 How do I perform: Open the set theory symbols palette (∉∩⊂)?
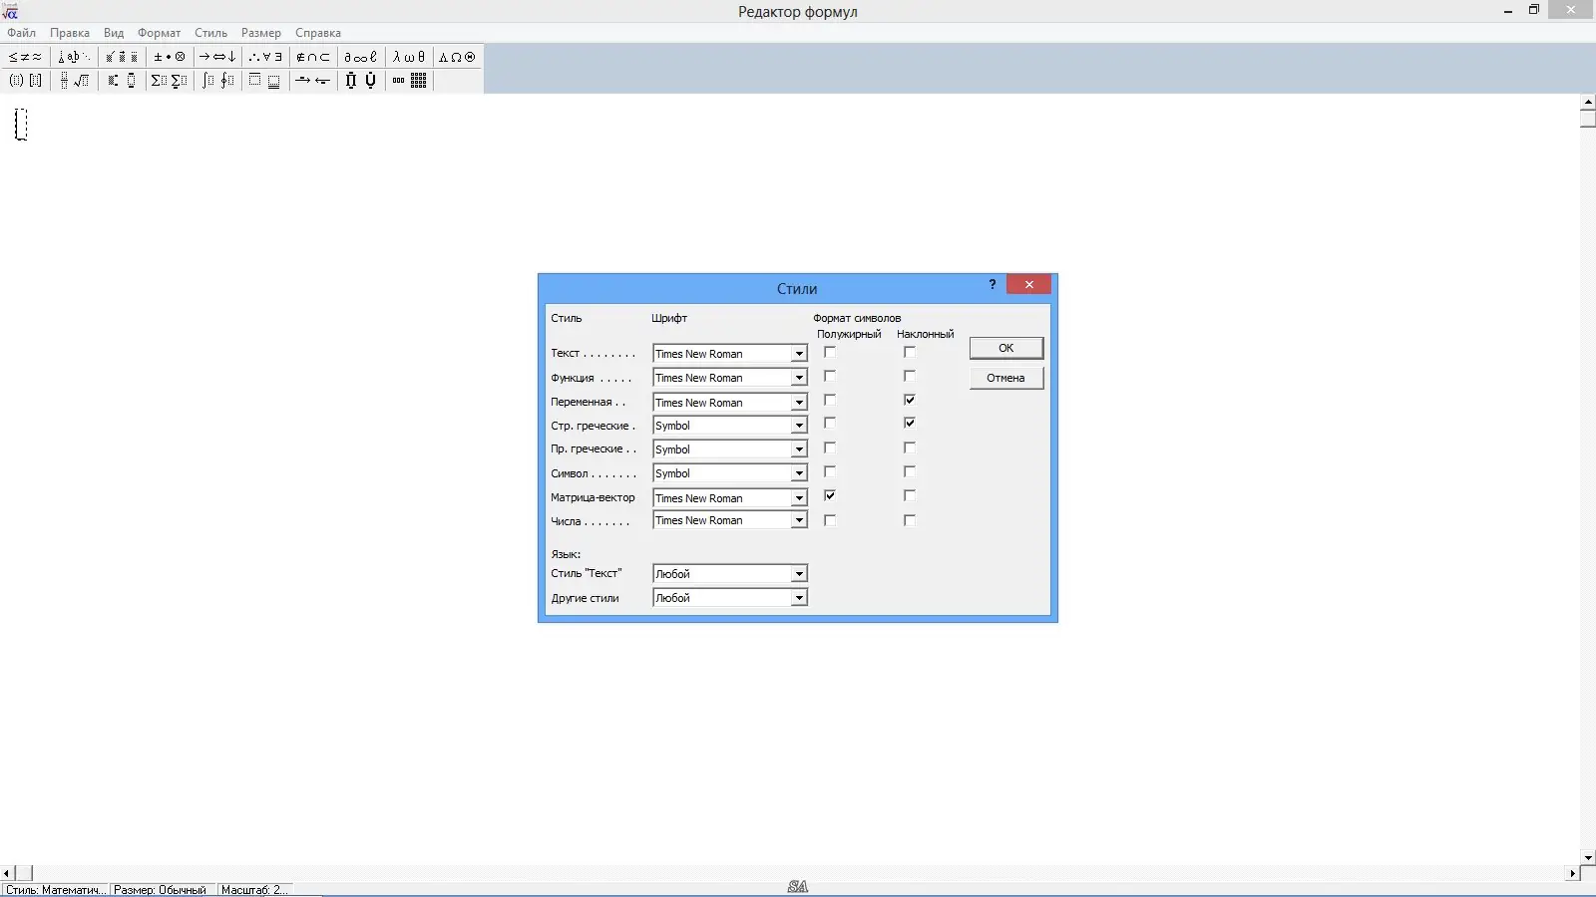(312, 57)
